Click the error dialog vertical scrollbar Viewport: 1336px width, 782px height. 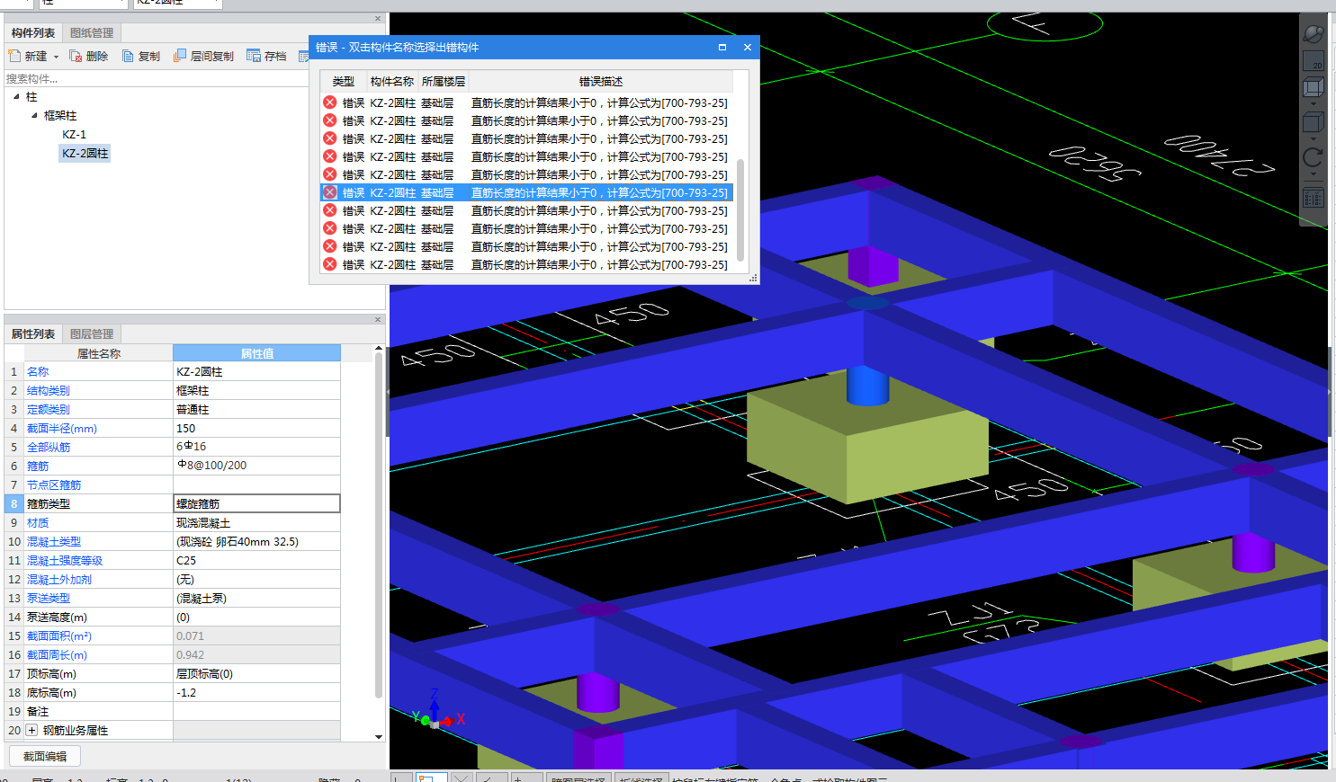pyautogui.click(x=740, y=209)
